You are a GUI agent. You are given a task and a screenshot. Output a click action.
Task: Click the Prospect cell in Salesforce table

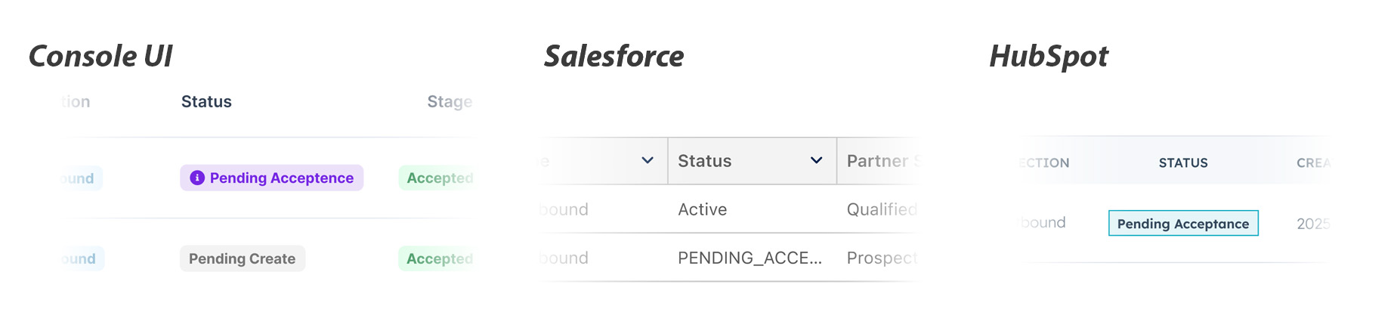coord(881,258)
